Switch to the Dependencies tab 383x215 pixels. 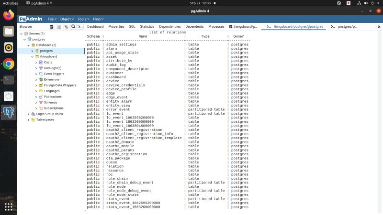(170, 27)
